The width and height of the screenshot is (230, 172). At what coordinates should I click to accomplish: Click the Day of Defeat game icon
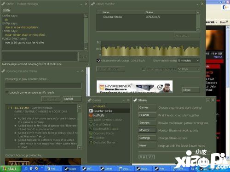[x=91, y=124]
